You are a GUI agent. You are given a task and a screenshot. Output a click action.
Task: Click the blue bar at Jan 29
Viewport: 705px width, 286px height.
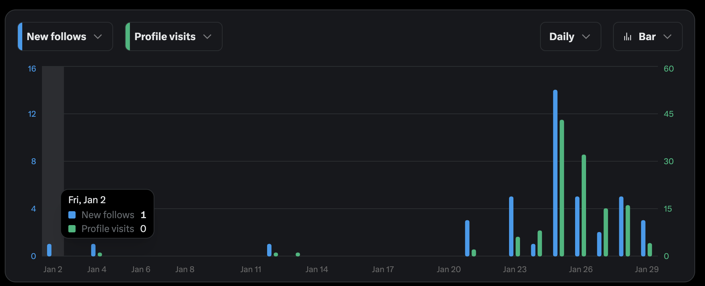click(x=643, y=238)
